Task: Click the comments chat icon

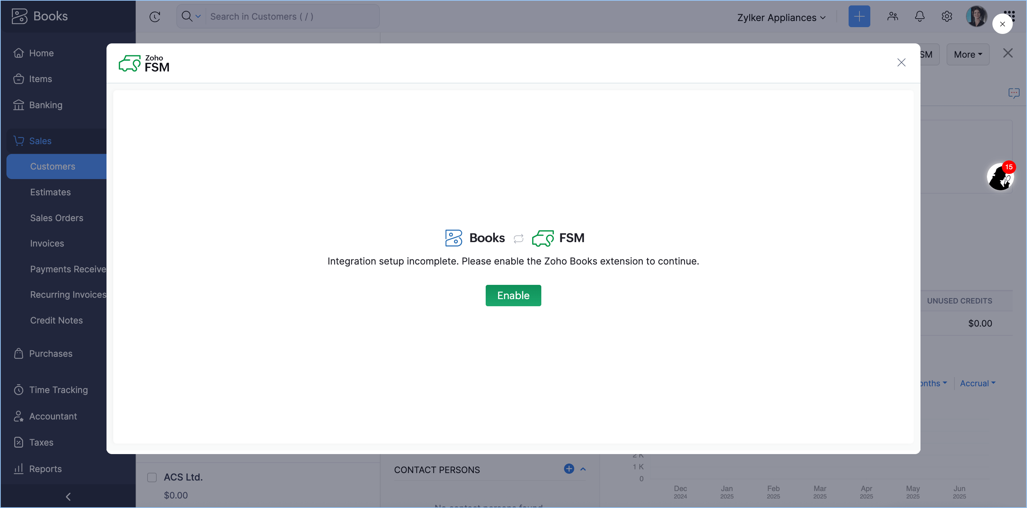Action: pyautogui.click(x=1013, y=93)
